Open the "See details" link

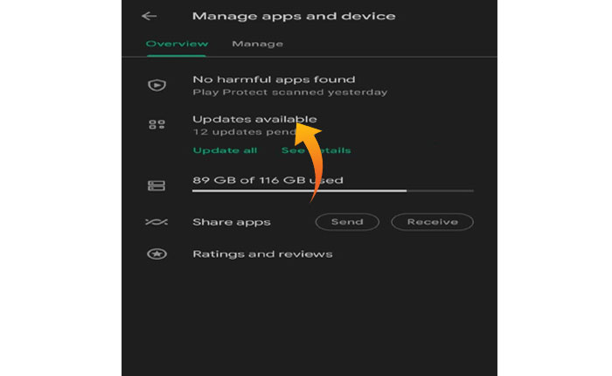[337, 150]
